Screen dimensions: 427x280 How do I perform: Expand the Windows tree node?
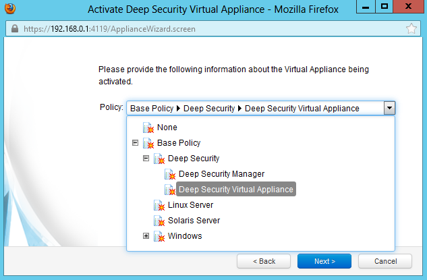(146, 236)
